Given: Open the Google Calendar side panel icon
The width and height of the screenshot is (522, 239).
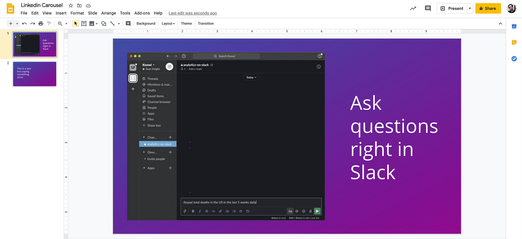Looking at the screenshot, I should [514, 26].
